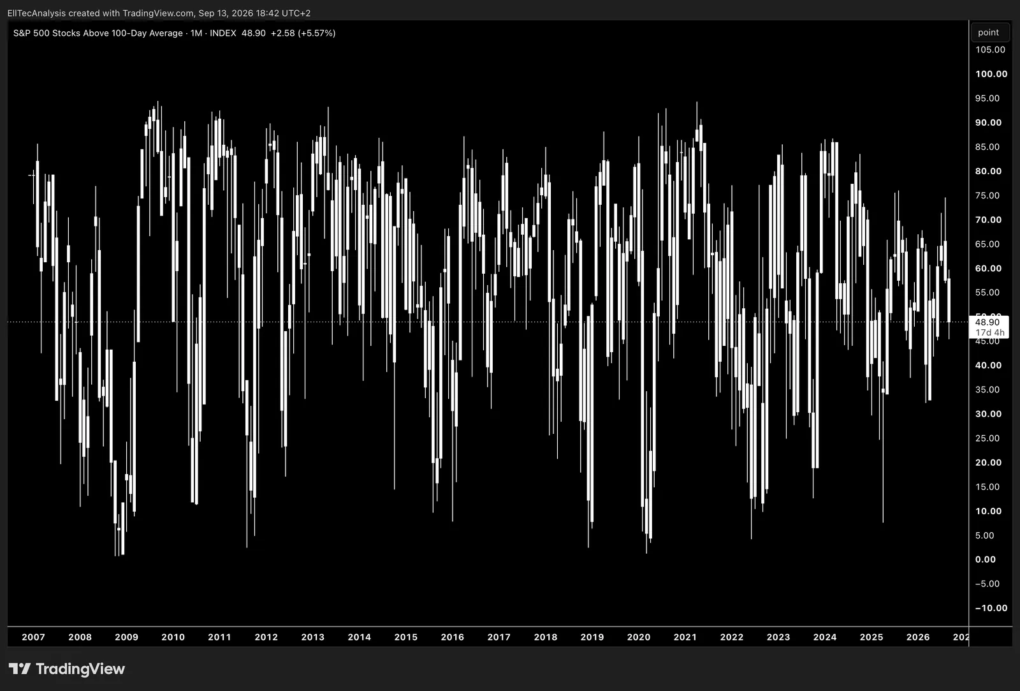Click the "2019" year on the time axis
This screenshot has width=1020, height=691.
point(592,637)
